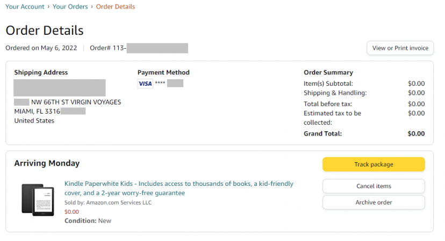Click the chevron after Your Orders breadcrumb
Image resolution: width=445 pixels, height=241 pixels.
[92, 6]
